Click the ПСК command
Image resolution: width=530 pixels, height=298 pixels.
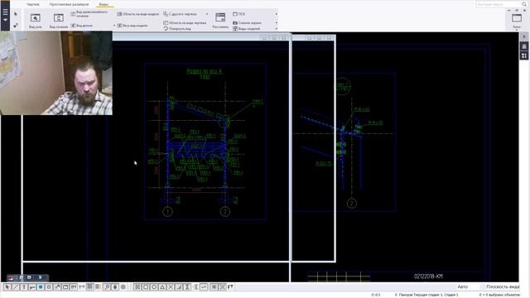238,14
